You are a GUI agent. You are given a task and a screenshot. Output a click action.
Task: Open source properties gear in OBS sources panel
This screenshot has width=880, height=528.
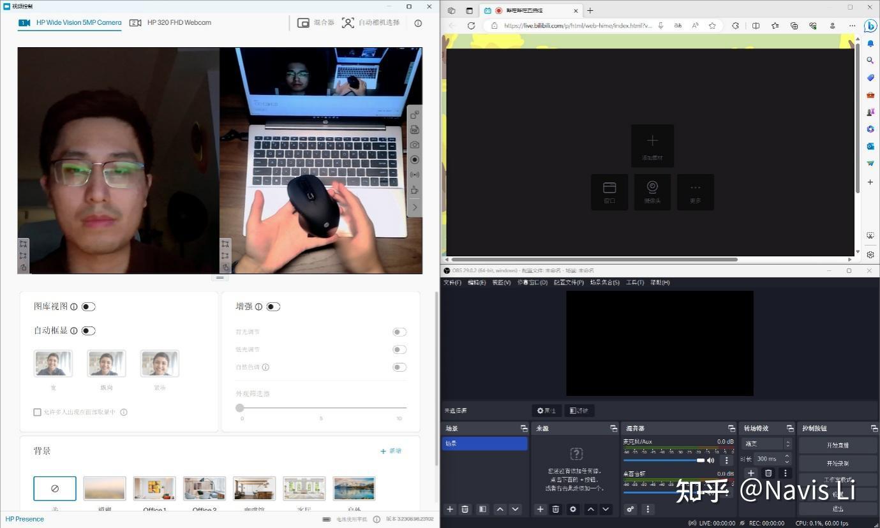pos(572,509)
